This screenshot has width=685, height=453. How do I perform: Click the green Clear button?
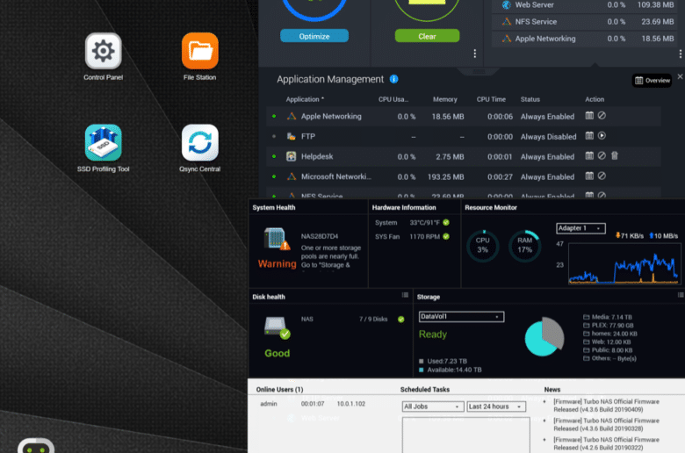[427, 36]
